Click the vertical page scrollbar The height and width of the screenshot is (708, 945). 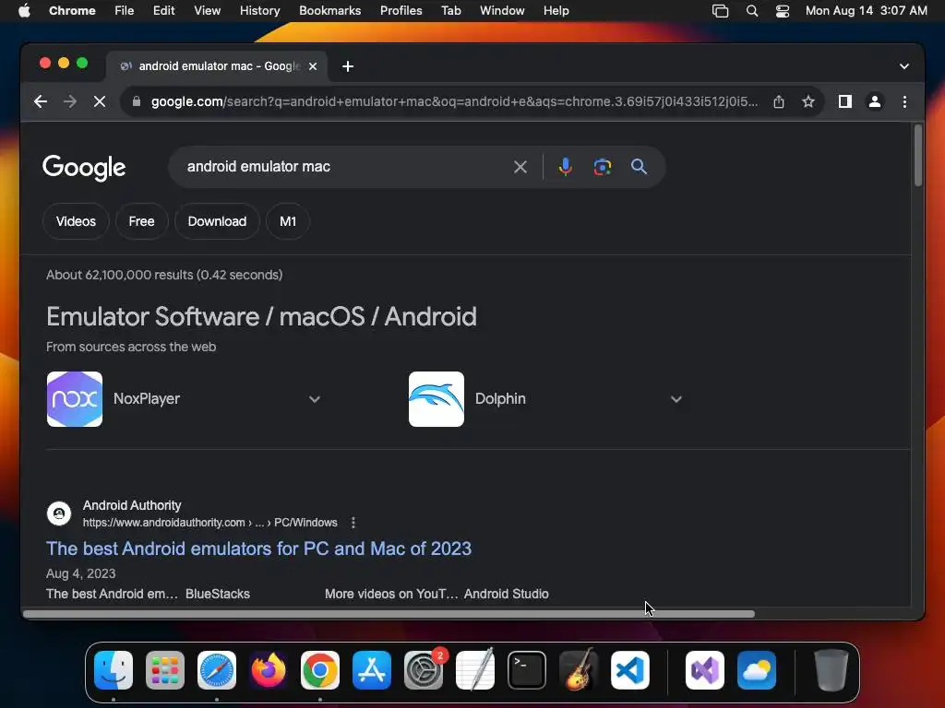click(918, 155)
